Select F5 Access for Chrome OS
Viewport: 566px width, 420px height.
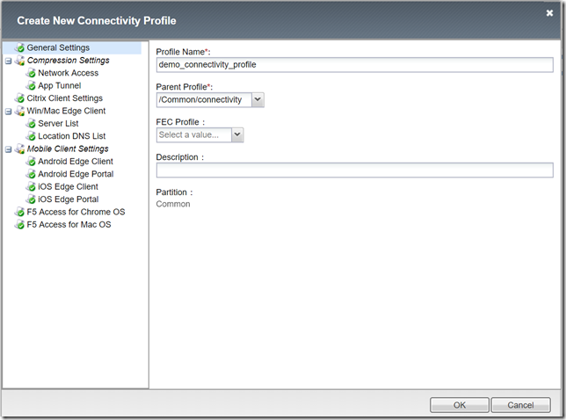coord(76,212)
